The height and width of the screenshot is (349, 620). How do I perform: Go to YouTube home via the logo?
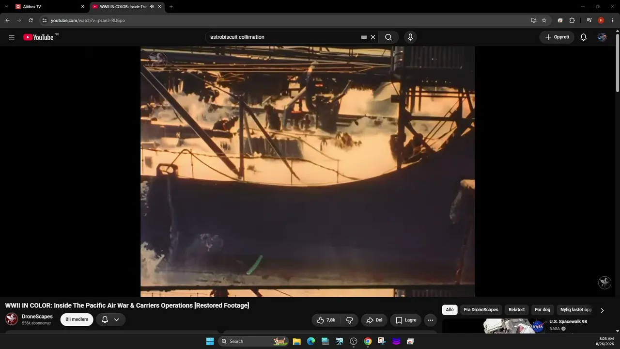point(38,37)
